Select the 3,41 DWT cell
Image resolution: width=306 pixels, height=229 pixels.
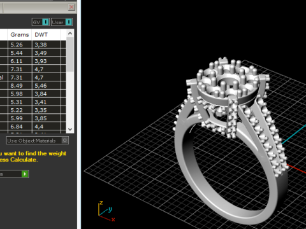click(x=47, y=102)
